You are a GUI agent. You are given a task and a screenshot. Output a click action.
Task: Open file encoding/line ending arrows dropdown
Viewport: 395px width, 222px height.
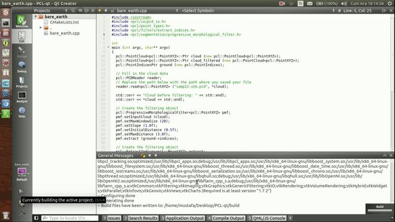333,10
